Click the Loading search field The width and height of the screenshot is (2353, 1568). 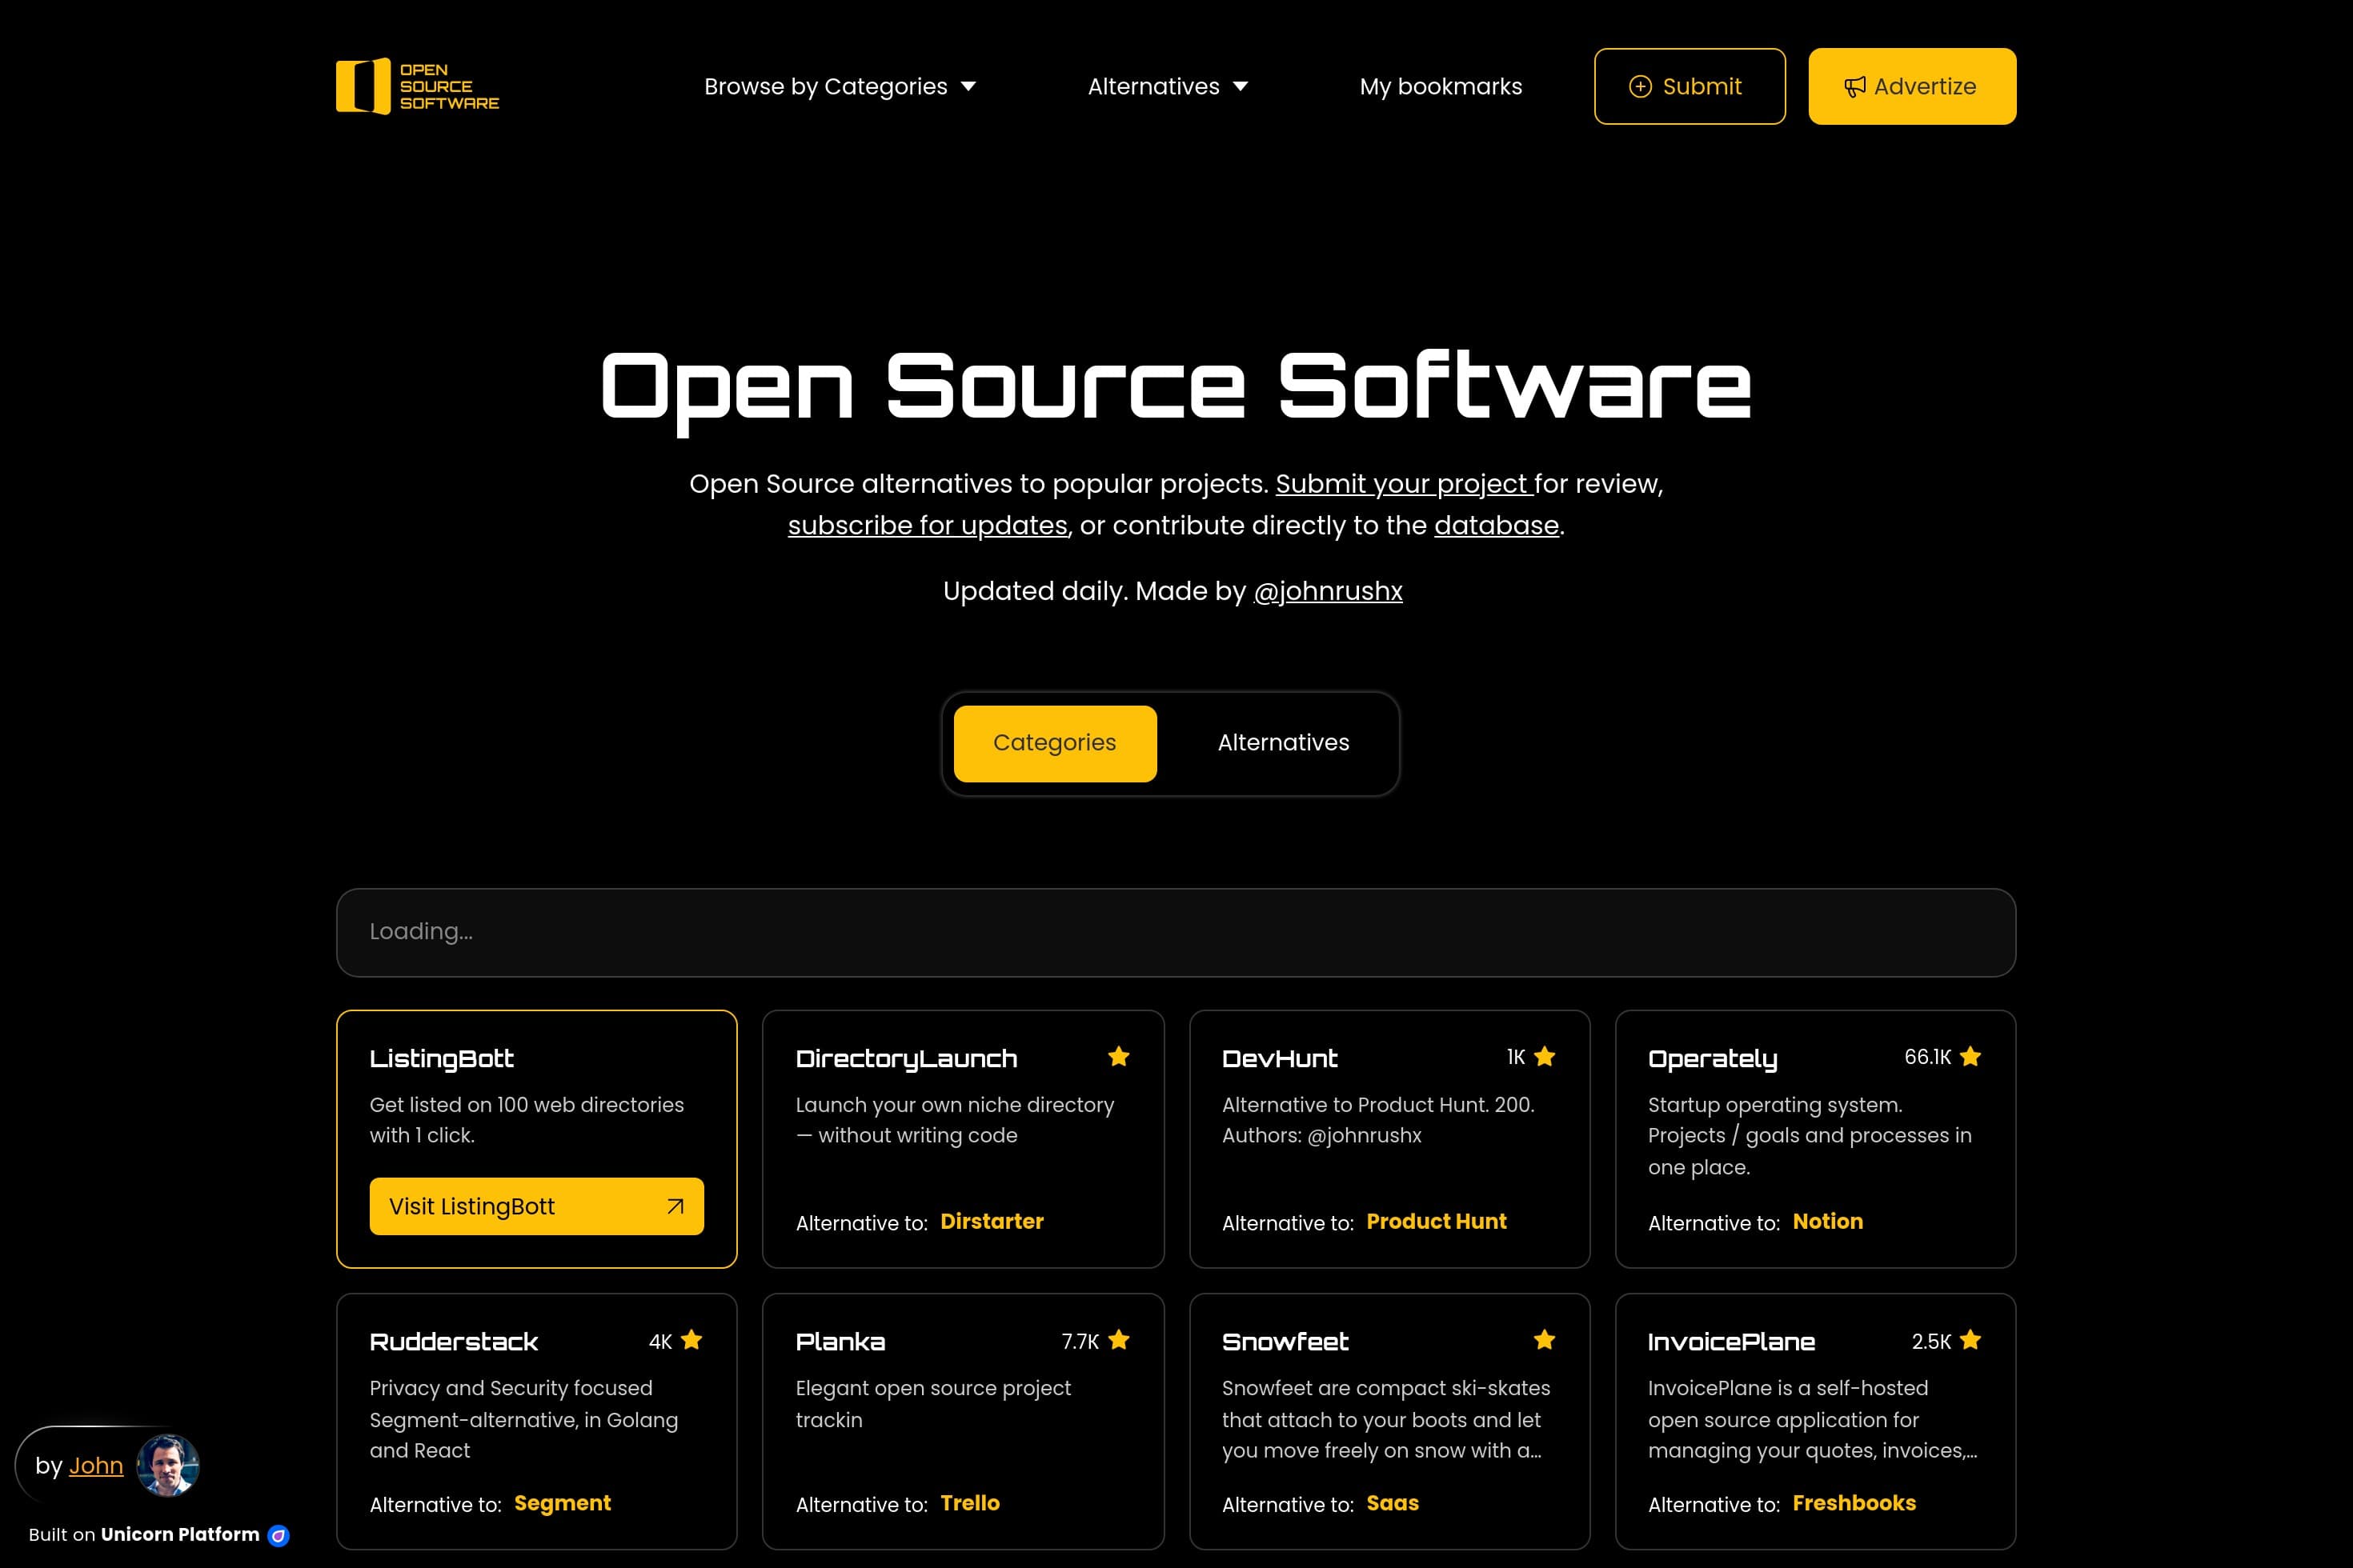(1176, 932)
